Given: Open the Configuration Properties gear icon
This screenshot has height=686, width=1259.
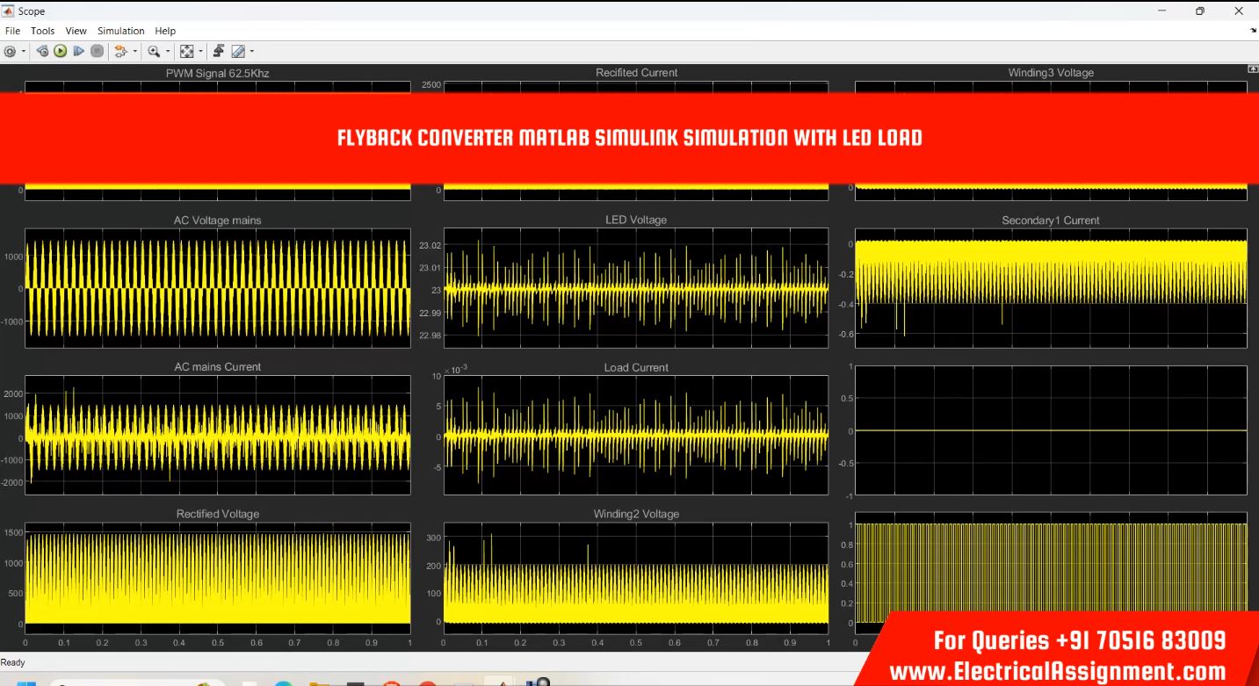Looking at the screenshot, I should (x=10, y=52).
